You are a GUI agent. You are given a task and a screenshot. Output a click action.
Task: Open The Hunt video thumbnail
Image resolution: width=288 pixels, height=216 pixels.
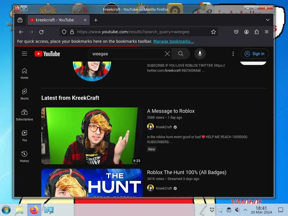tap(92, 183)
